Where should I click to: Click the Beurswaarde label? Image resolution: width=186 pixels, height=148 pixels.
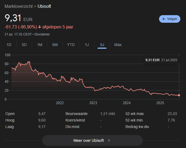click(x=77, y=114)
